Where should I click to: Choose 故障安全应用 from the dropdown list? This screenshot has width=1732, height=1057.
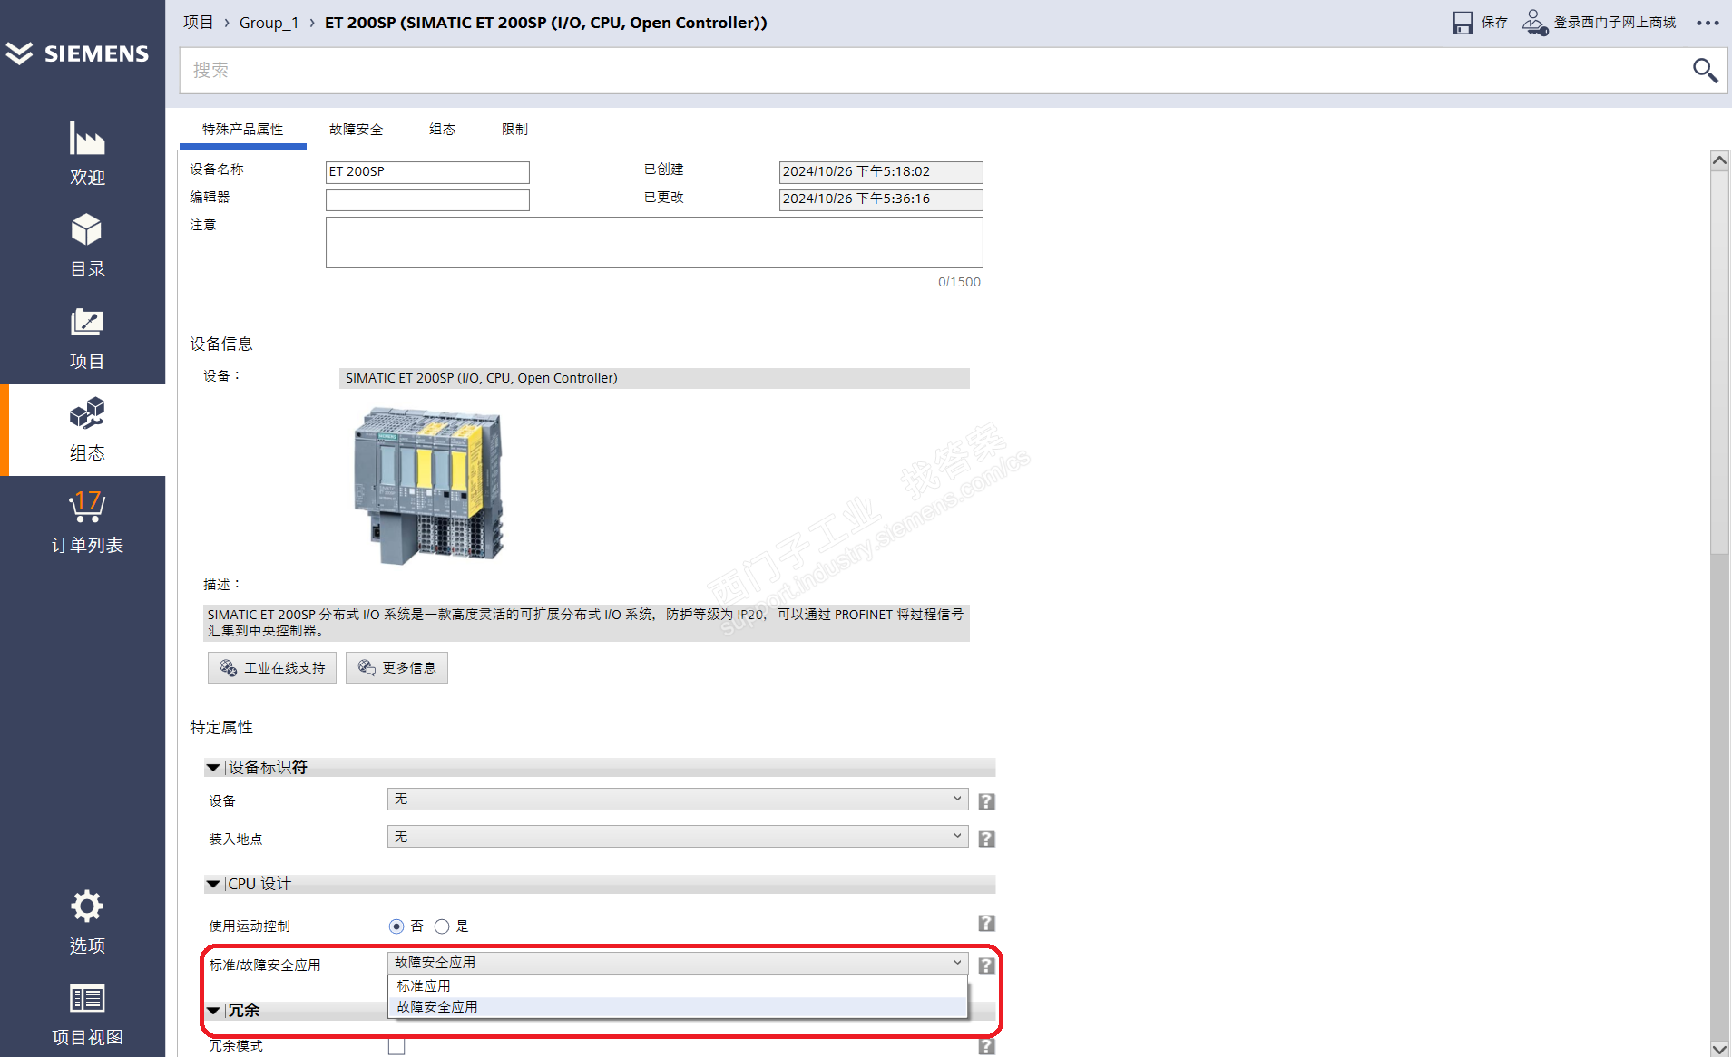click(678, 1007)
